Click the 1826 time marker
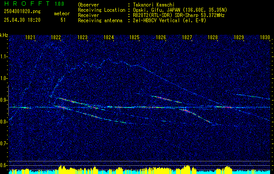Viewport: 274px width, 174px height. click(161, 37)
